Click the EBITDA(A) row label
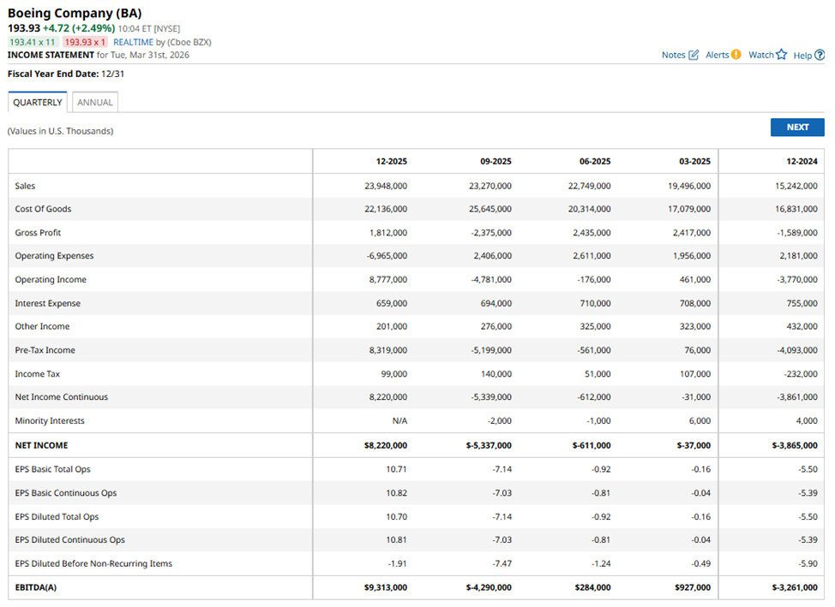 (36, 587)
